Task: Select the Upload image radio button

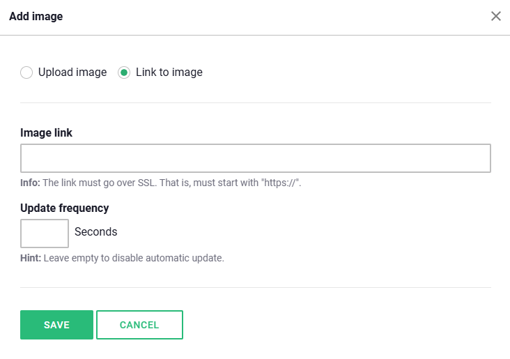Action: click(x=26, y=72)
